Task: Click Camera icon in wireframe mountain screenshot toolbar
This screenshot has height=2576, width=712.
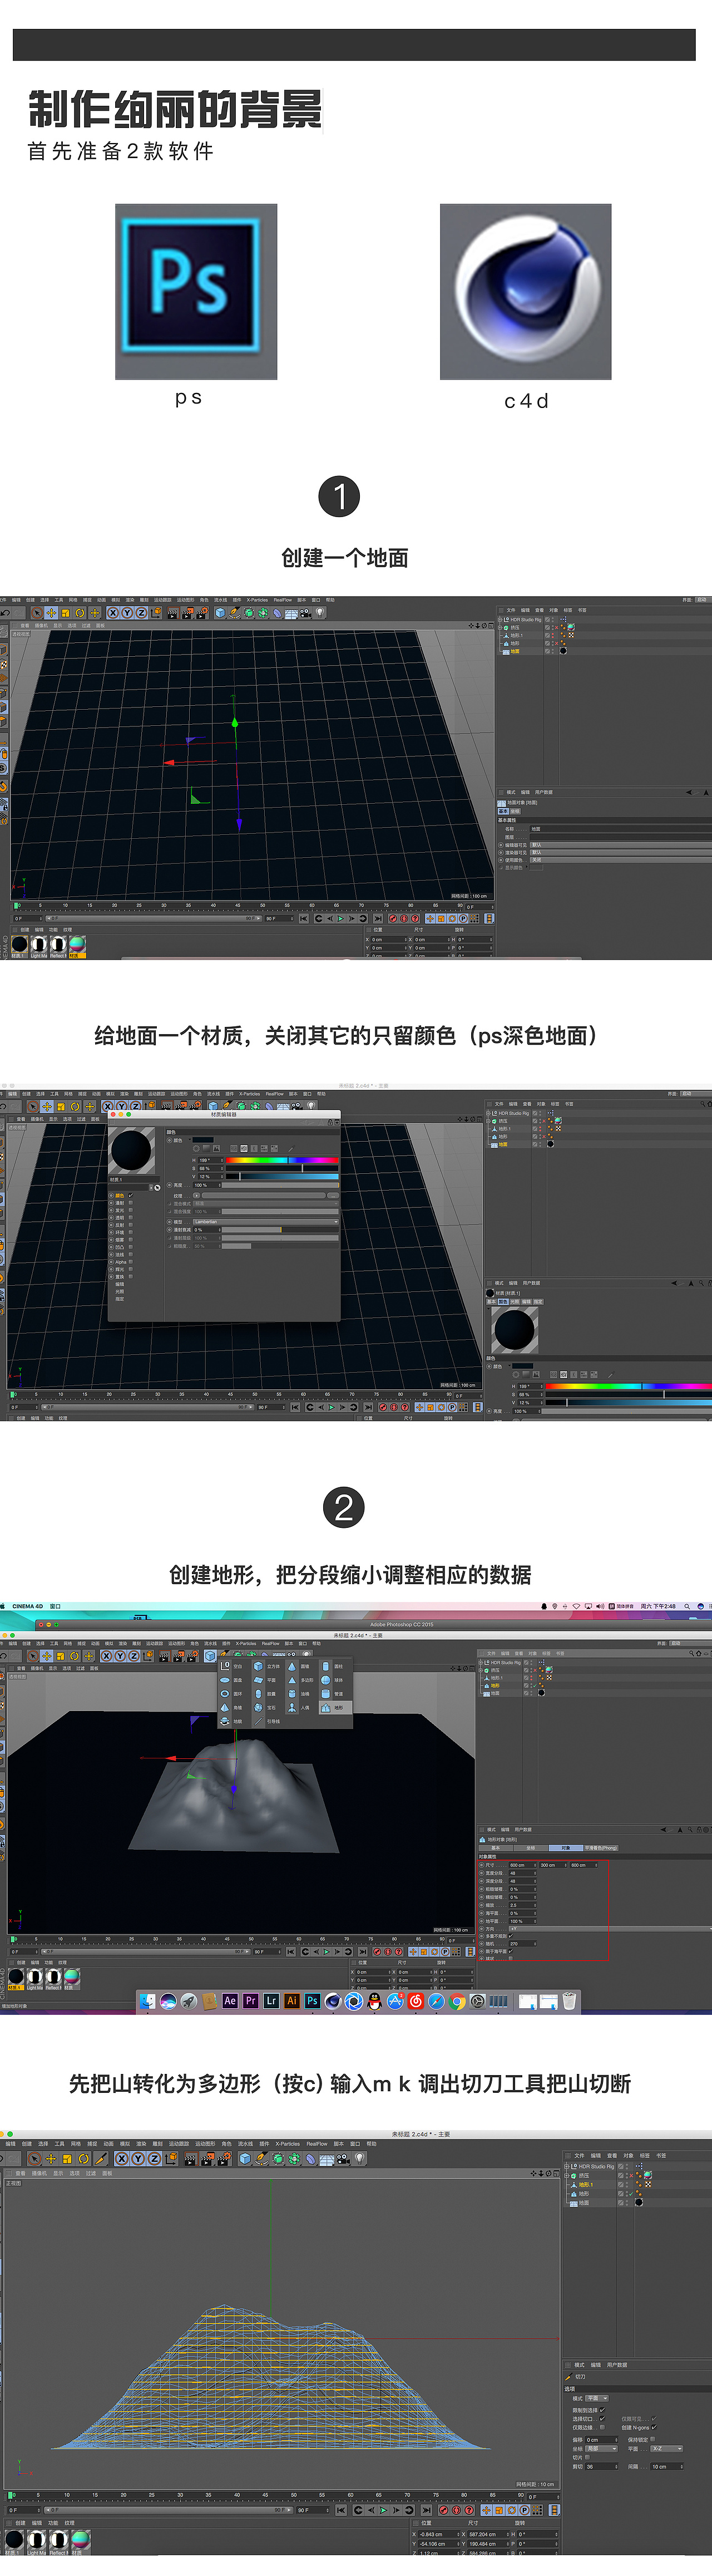Action: (342, 2159)
